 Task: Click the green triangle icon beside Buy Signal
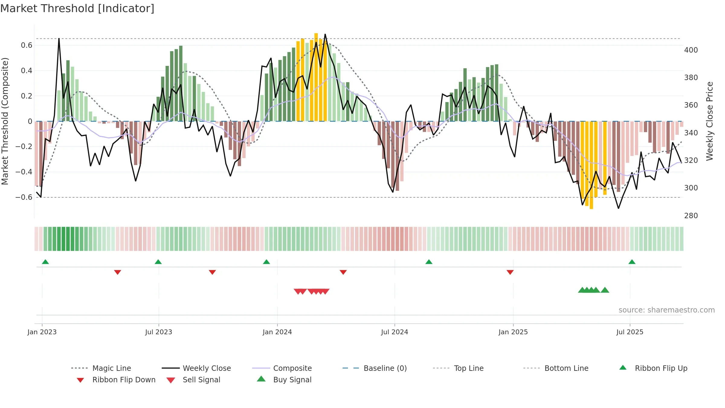click(261, 379)
